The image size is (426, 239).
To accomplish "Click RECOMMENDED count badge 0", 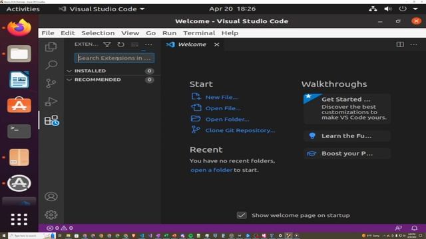I will click(x=149, y=80).
